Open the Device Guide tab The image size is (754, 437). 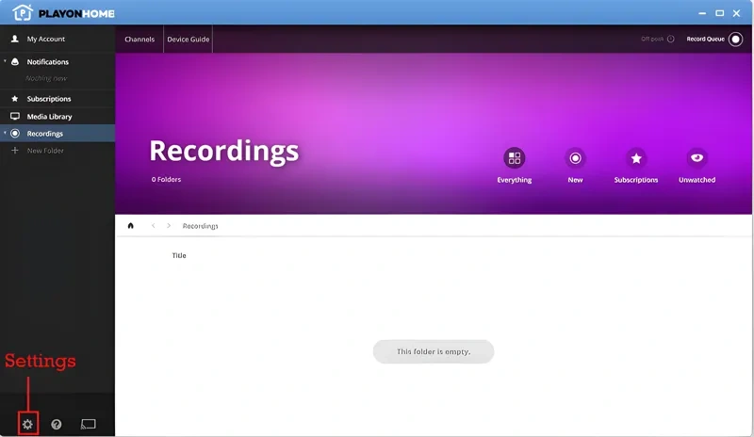click(188, 39)
